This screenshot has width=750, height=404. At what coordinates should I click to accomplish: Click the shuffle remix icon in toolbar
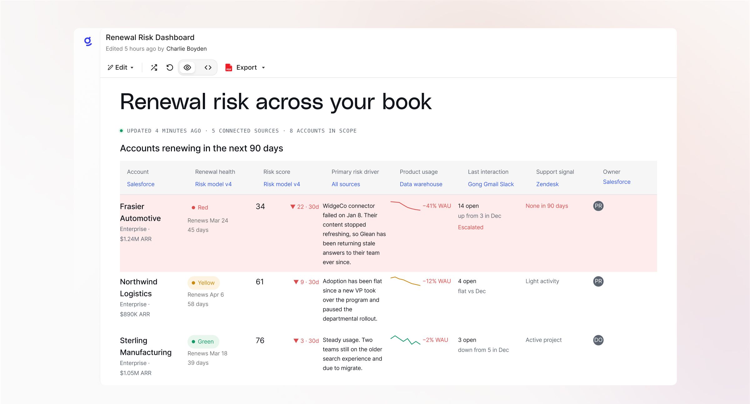click(x=154, y=68)
